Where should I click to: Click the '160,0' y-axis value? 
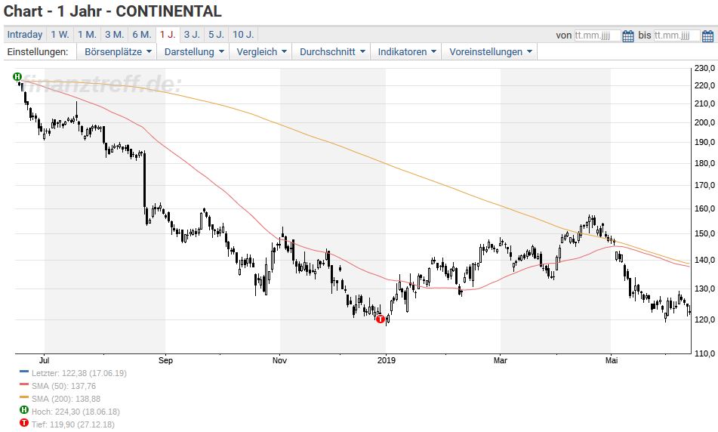(704, 208)
